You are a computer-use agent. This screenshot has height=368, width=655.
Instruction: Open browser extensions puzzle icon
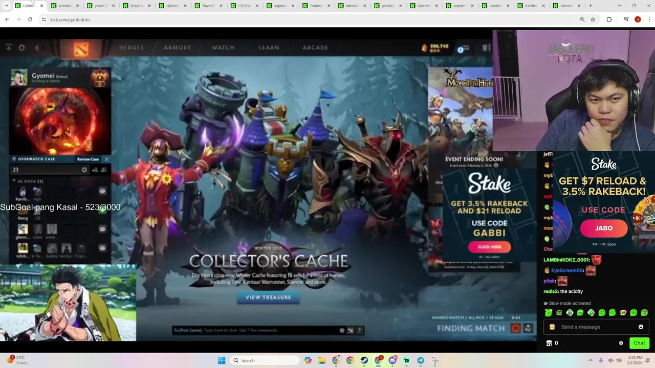pyautogui.click(x=609, y=19)
